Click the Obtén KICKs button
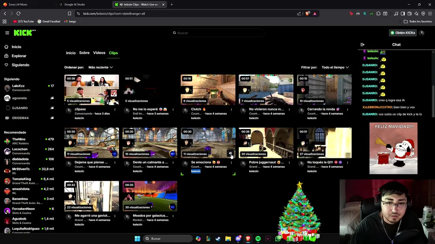The width and height of the screenshot is (435, 244). [403, 33]
